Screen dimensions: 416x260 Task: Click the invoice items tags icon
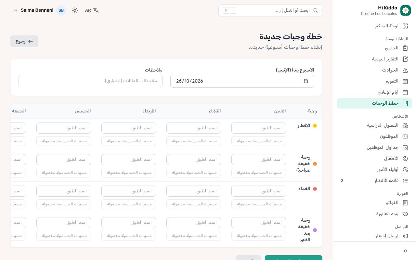405,214
